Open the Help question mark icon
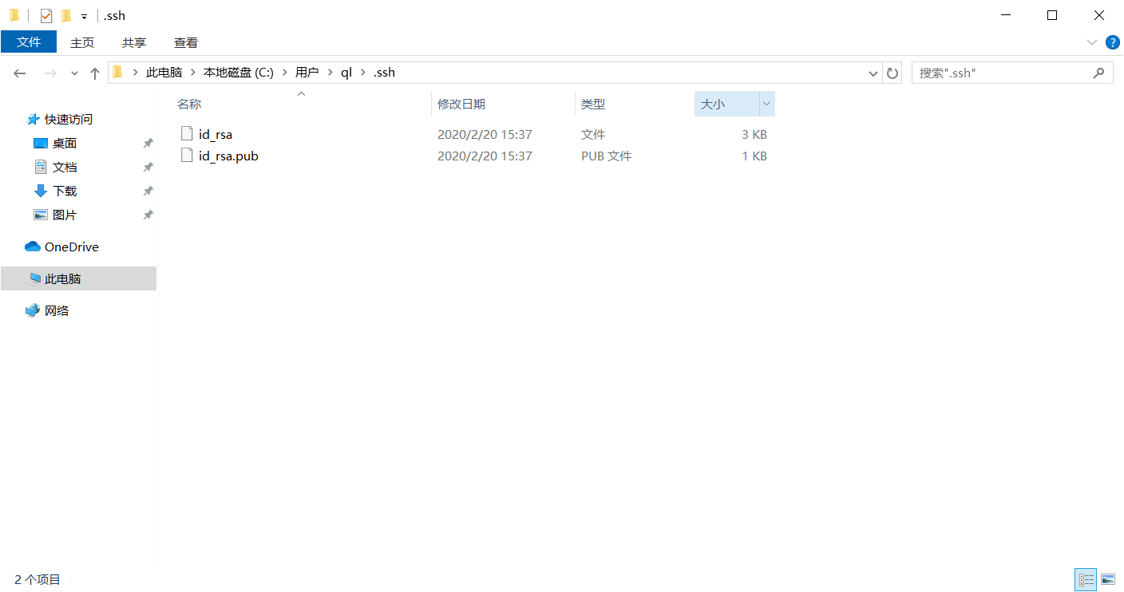Image resolution: width=1124 pixels, height=592 pixels. click(x=1112, y=42)
